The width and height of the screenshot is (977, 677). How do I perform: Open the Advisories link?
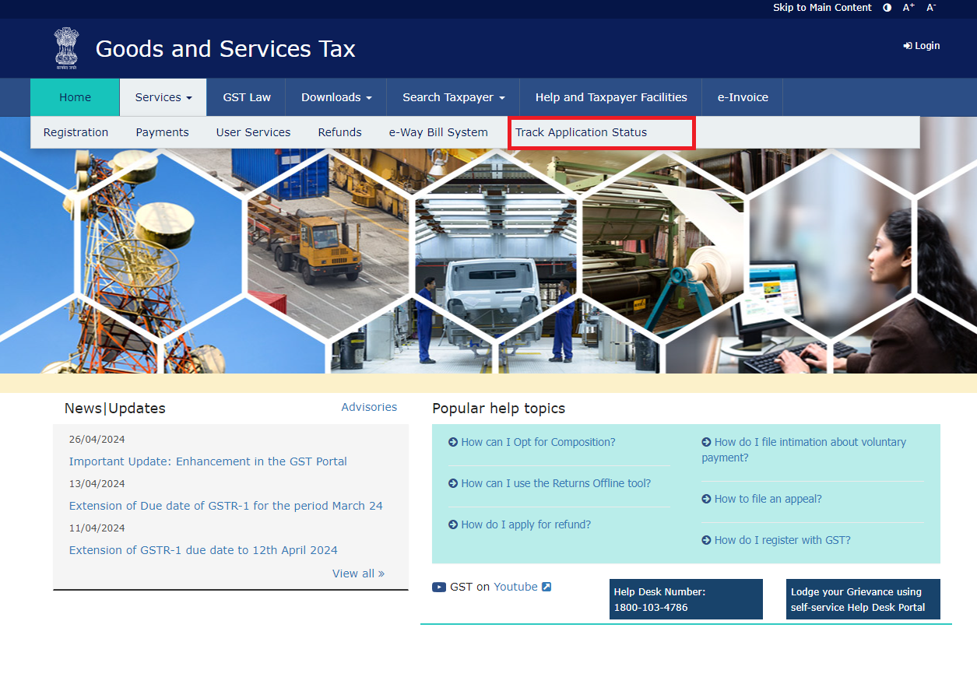(369, 406)
